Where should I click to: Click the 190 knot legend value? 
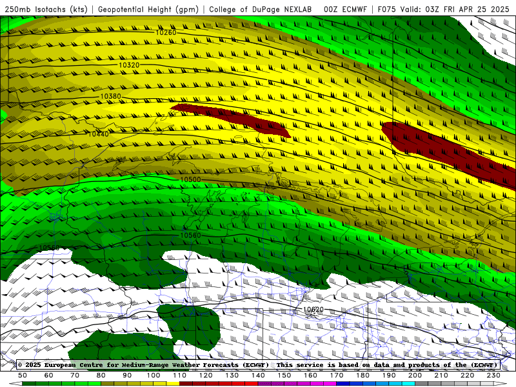coord(389,375)
